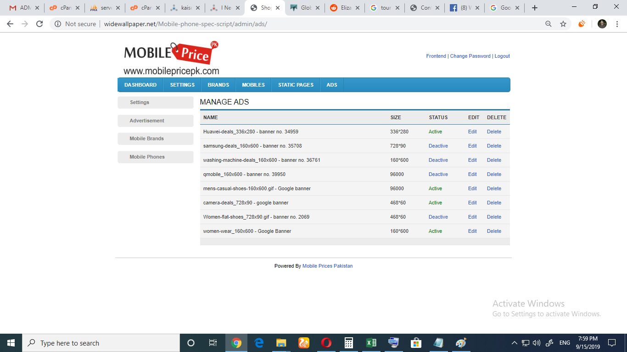
Task: Bookmark this page with the star icon
Action: coord(563,24)
